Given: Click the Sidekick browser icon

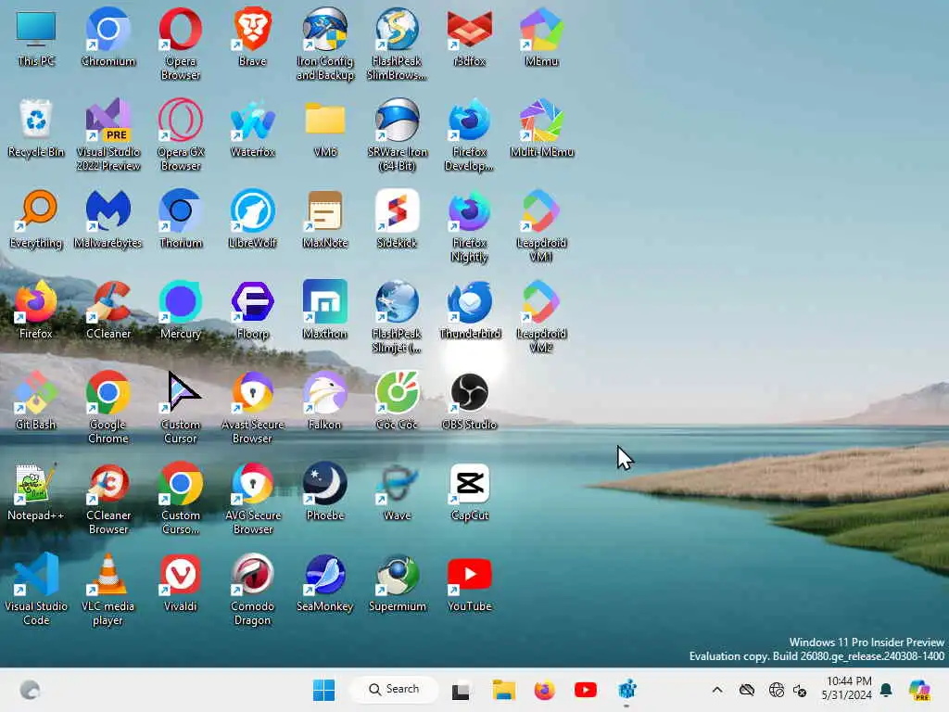Looking at the screenshot, I should click(397, 219).
